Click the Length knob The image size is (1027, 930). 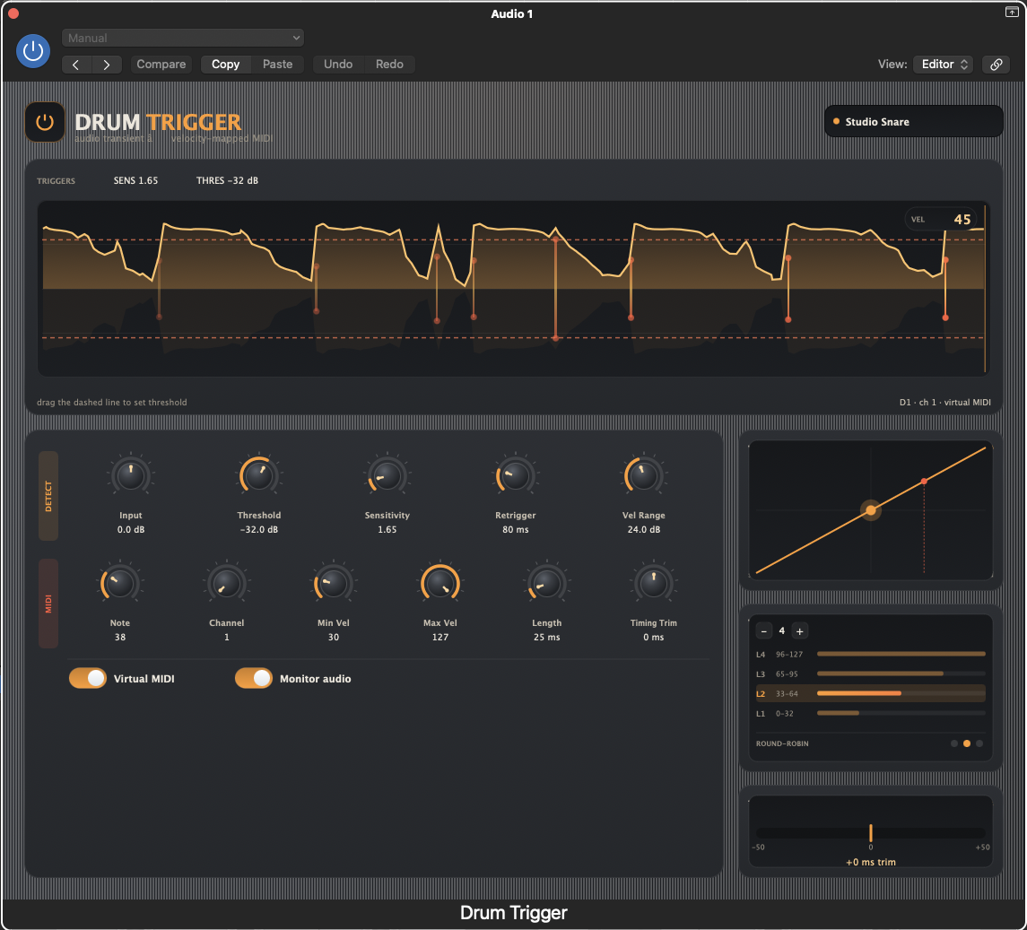(x=547, y=583)
